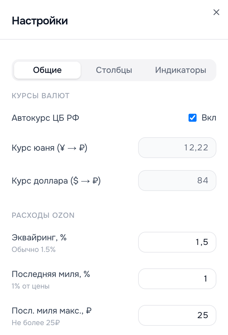Screen dimensions: 228x335
Task: Open the Столбцы tab
Action: [114, 70]
